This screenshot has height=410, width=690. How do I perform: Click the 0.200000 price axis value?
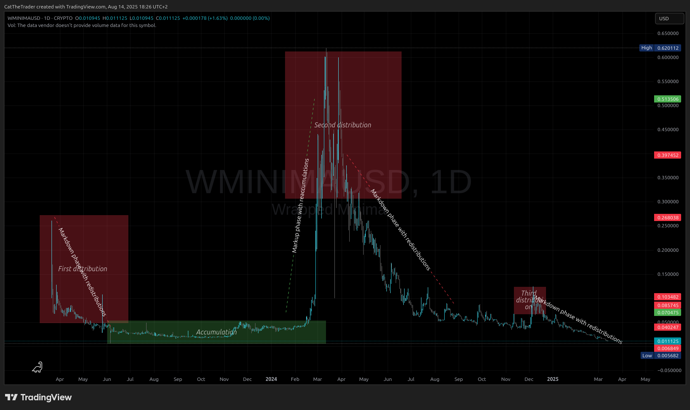pos(668,250)
